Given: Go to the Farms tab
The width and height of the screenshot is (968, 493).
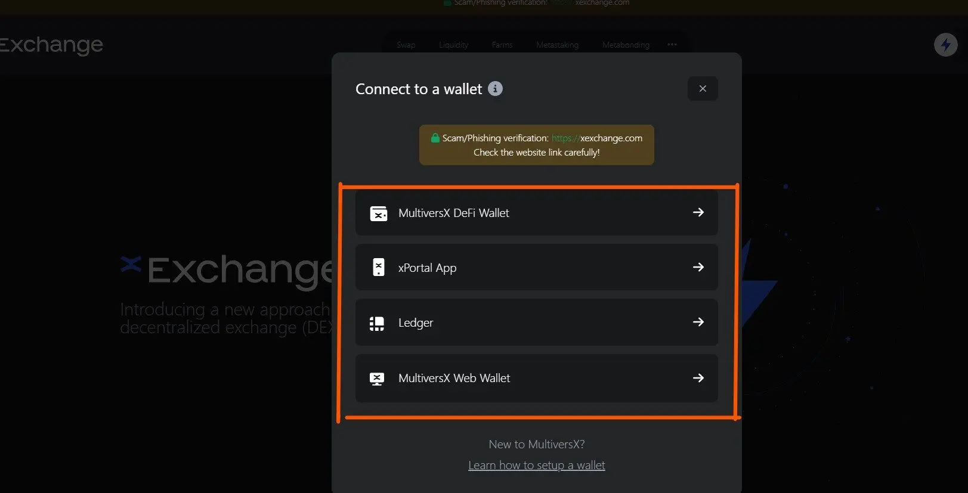Looking at the screenshot, I should click(502, 45).
